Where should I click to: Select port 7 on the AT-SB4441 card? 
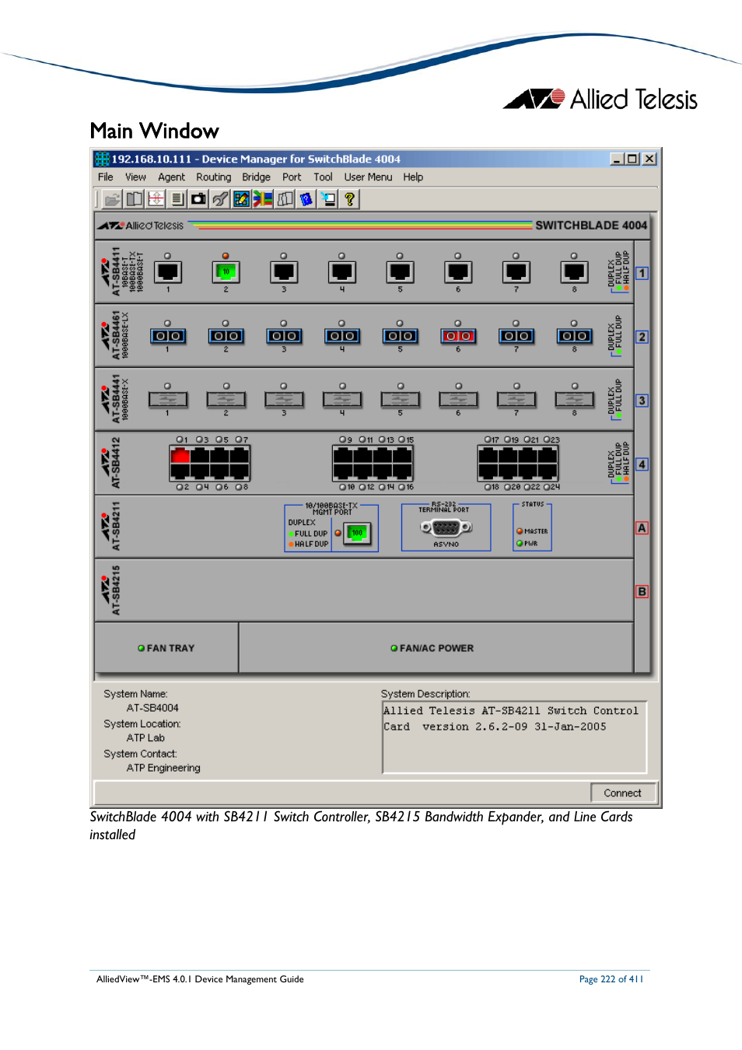point(516,400)
